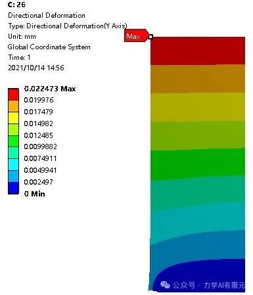
Task: Click the 0.012485 legend value
Action: [x=39, y=135]
